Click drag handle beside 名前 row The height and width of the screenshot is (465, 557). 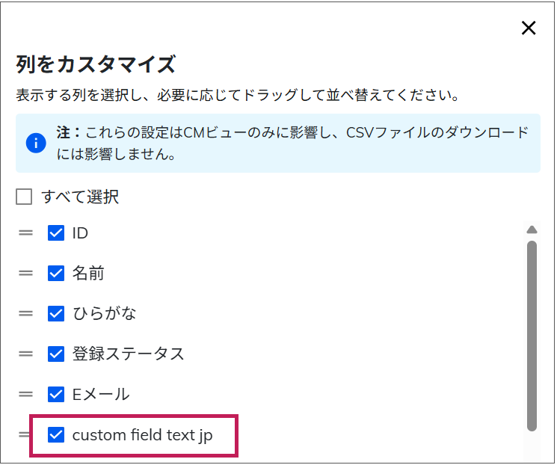(26, 274)
